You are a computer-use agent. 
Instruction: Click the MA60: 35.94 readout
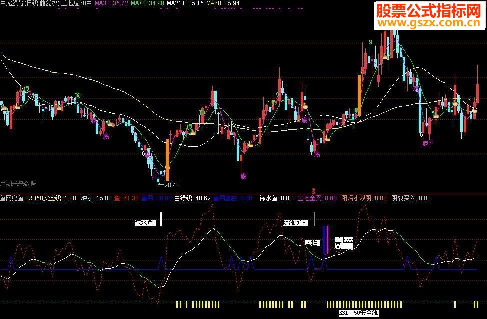point(223,3)
